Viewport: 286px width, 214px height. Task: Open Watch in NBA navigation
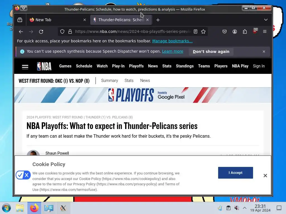tap(102, 66)
